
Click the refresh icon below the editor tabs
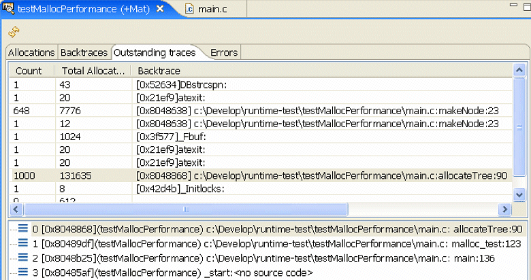pyautogui.click(x=14, y=31)
